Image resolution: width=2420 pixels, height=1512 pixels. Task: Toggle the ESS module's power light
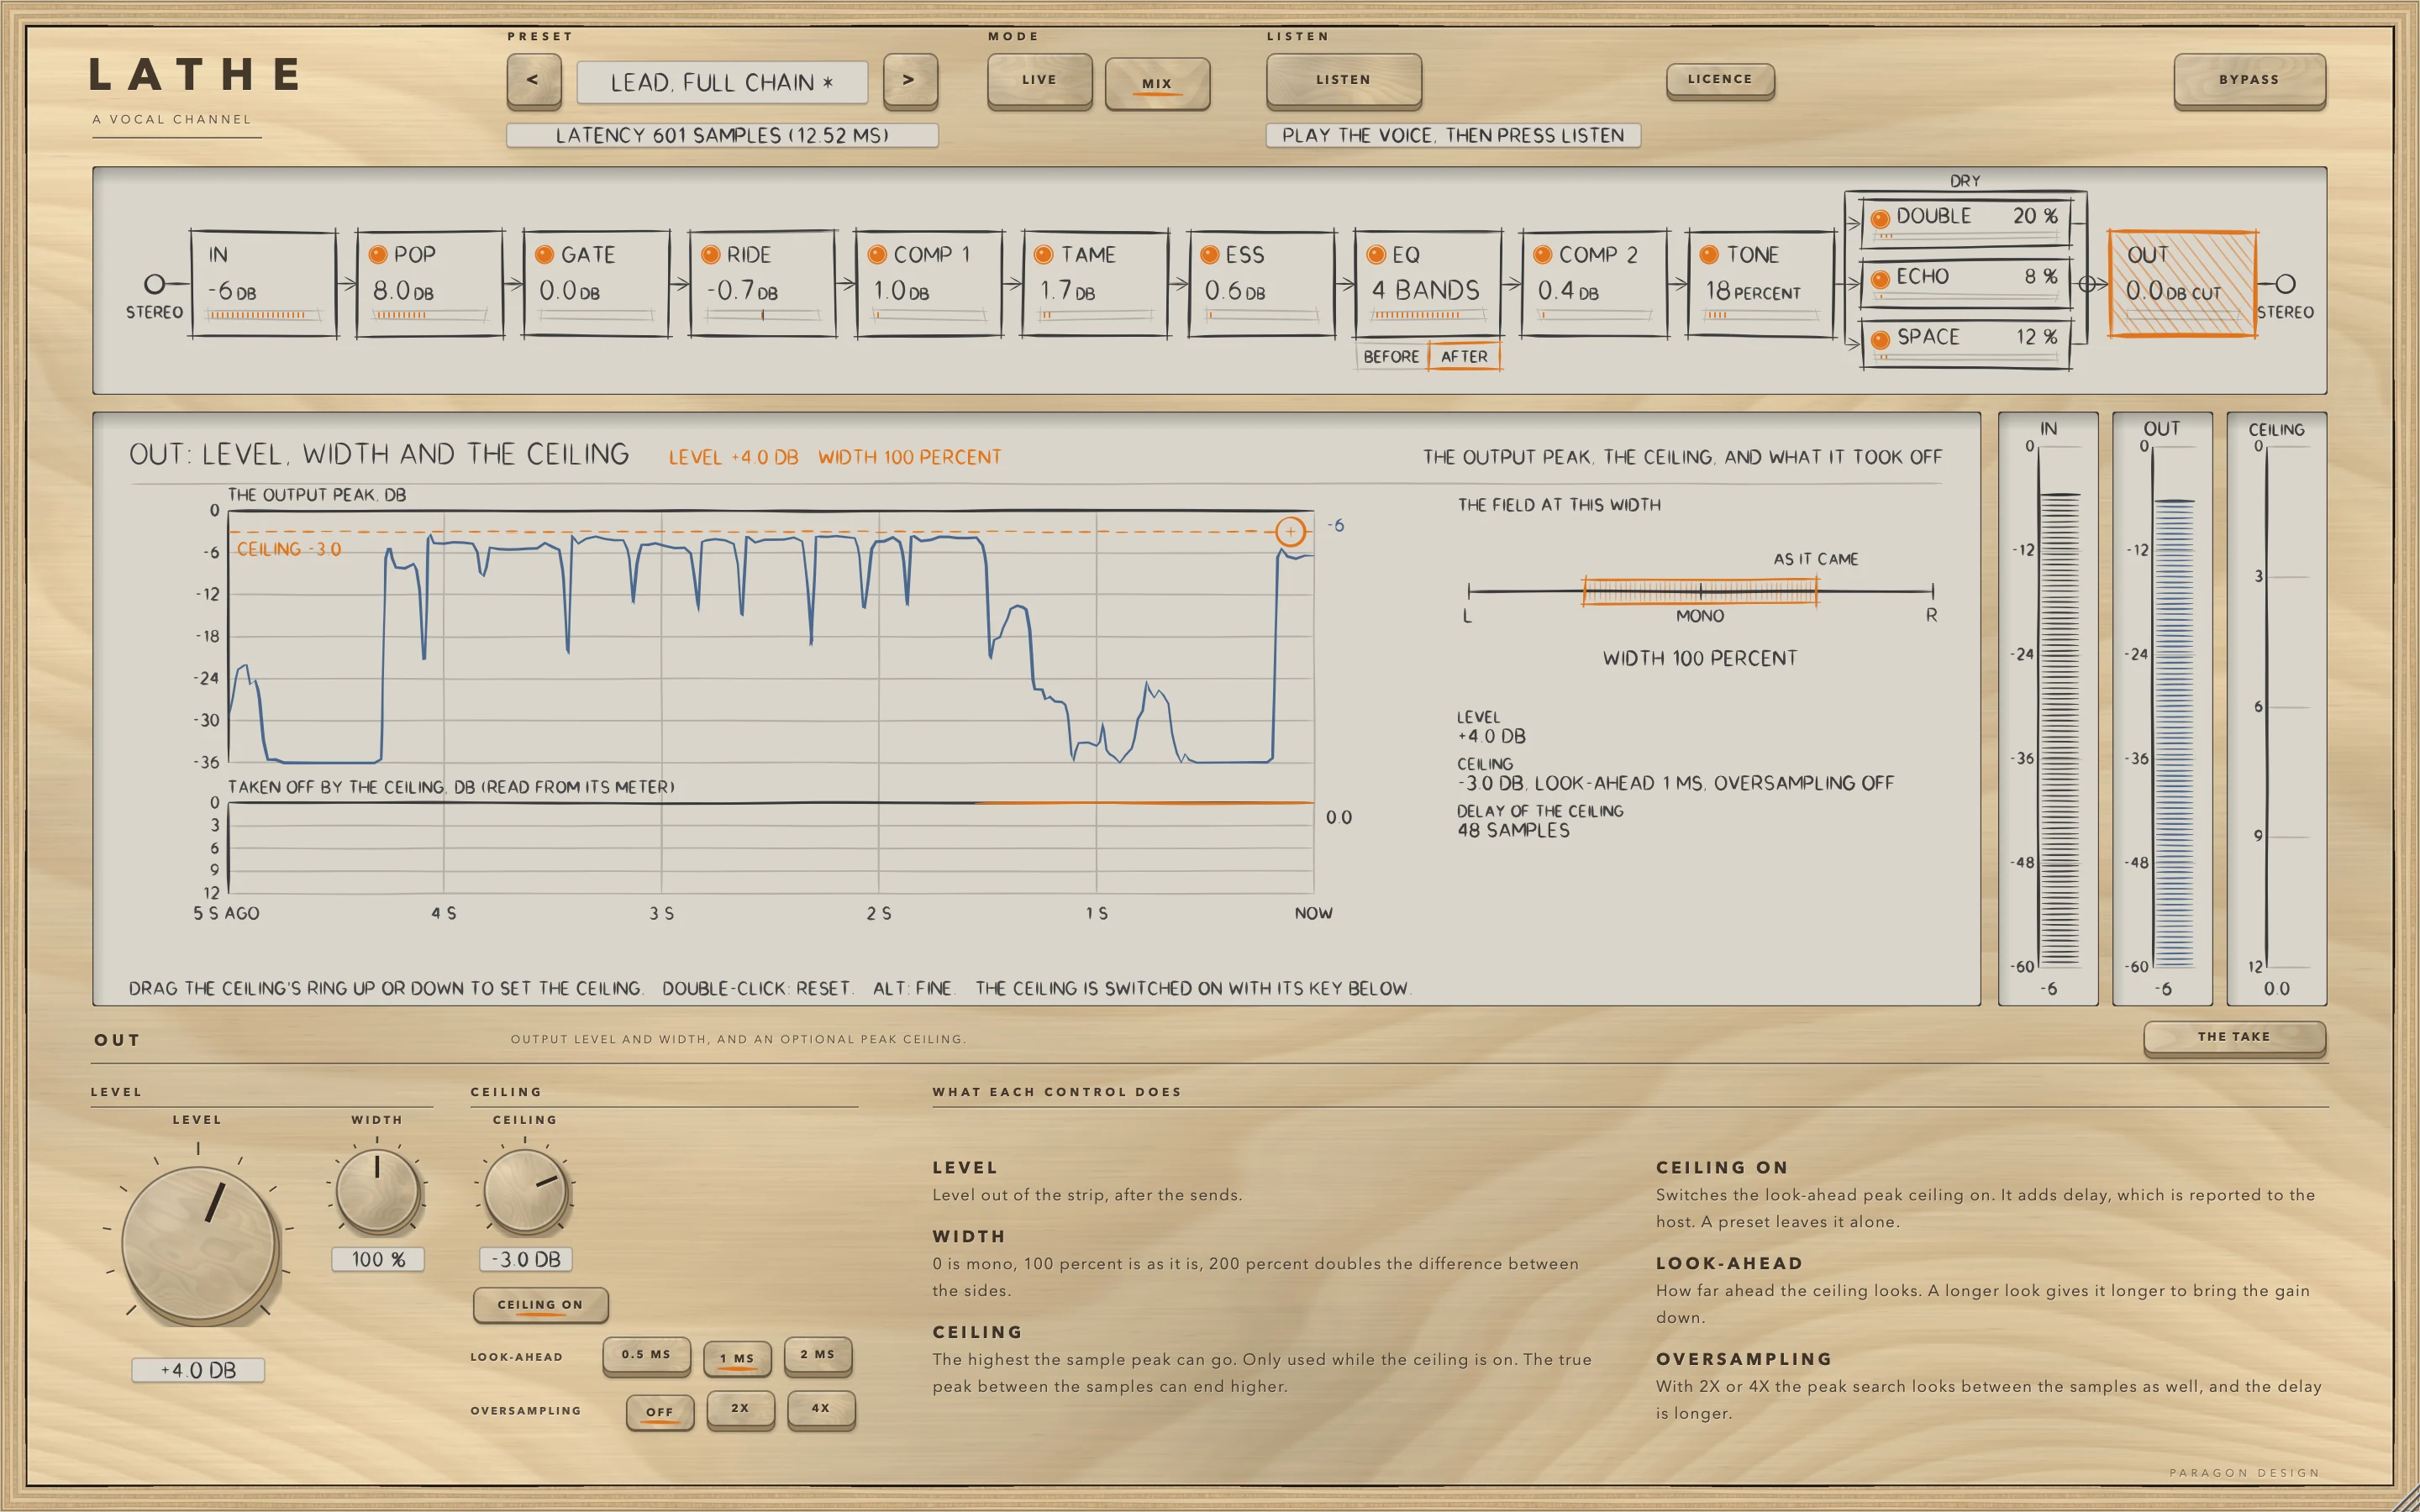point(1210,255)
